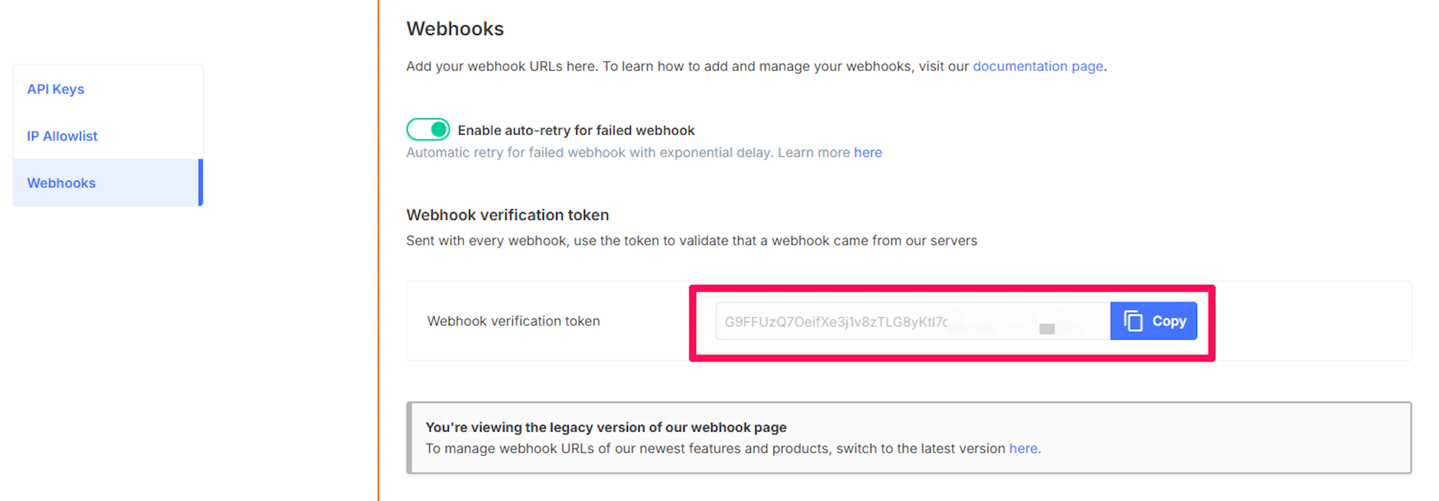
Task: Open the documentation page link
Action: click(1037, 66)
